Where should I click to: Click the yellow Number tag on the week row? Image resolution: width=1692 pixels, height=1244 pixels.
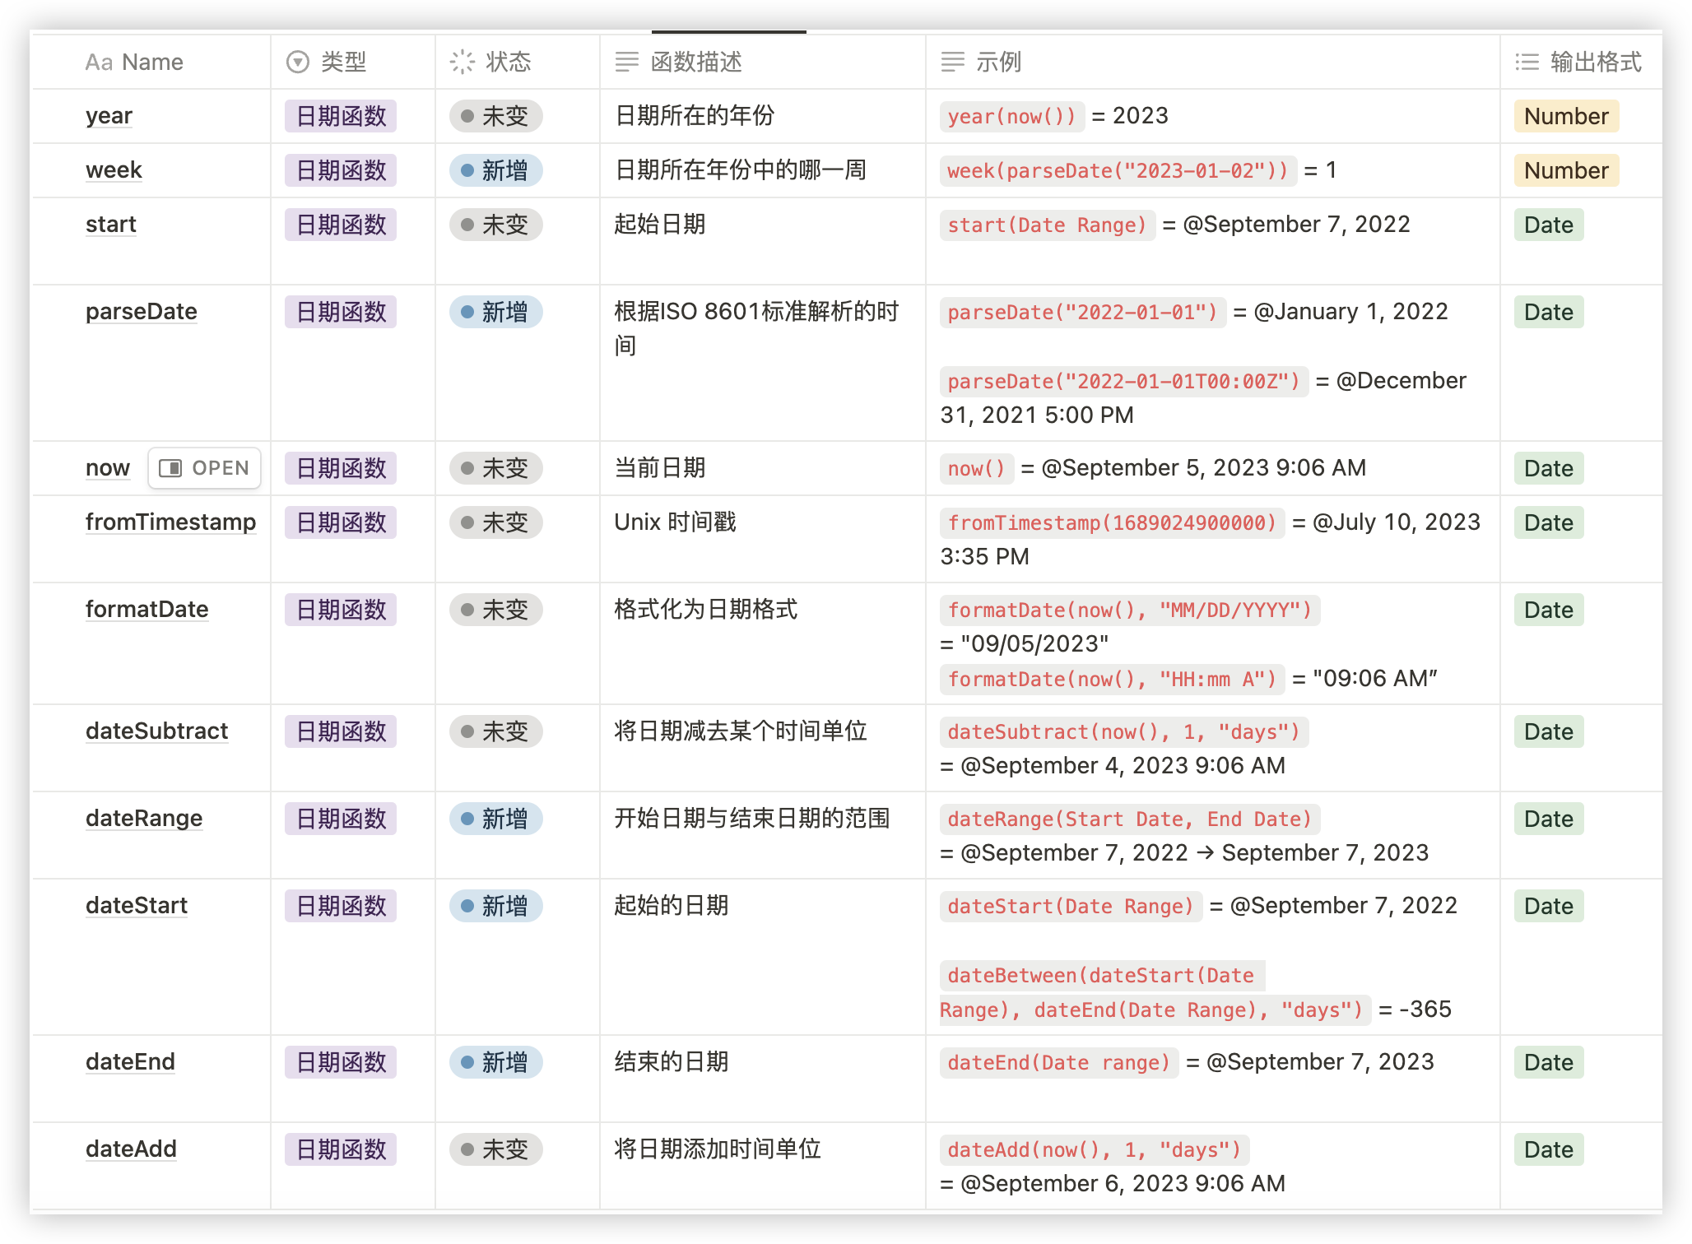point(1564,170)
